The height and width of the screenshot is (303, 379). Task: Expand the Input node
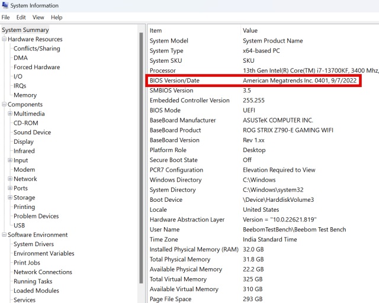coord(10,160)
